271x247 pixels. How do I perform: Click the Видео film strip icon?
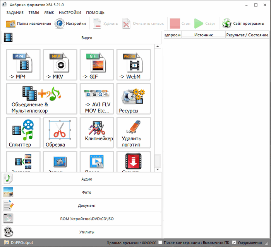pos(8,37)
